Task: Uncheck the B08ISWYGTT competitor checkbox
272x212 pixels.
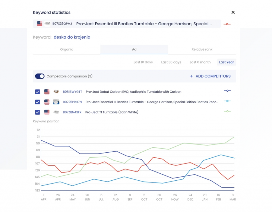Action: [x=37, y=91]
